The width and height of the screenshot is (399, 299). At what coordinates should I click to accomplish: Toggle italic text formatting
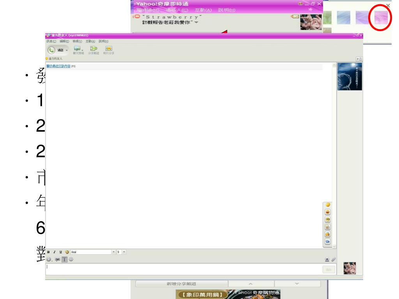55,252
